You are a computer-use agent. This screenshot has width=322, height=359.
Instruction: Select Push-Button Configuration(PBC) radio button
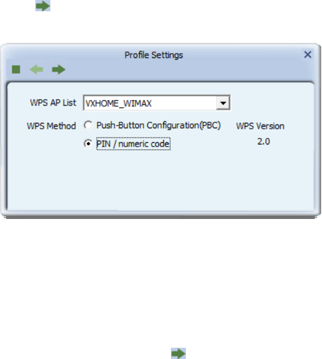click(x=88, y=125)
